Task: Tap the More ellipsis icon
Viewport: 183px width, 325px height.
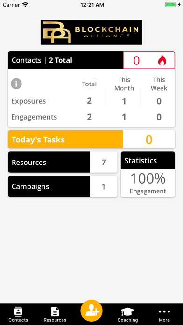Action: tap(164, 311)
